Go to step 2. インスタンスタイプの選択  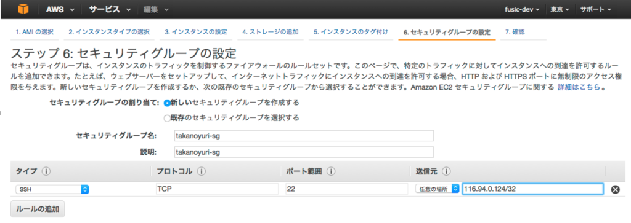(x=108, y=32)
